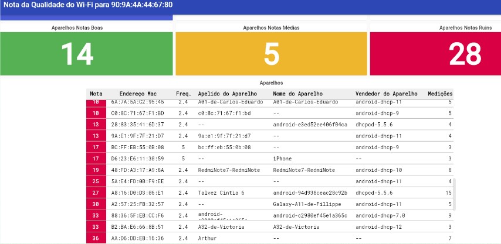
Task: Click vendor android-dhcp-10
Action: (x=378, y=170)
